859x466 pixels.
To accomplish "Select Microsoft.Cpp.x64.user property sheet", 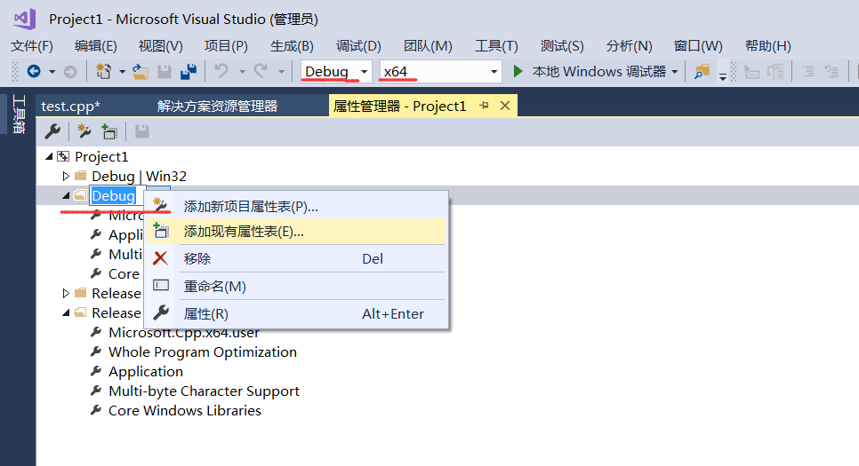I will [184, 333].
